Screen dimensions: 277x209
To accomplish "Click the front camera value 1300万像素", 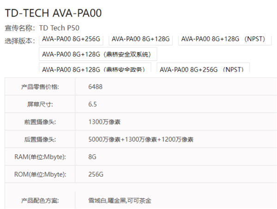I will 104,122.
